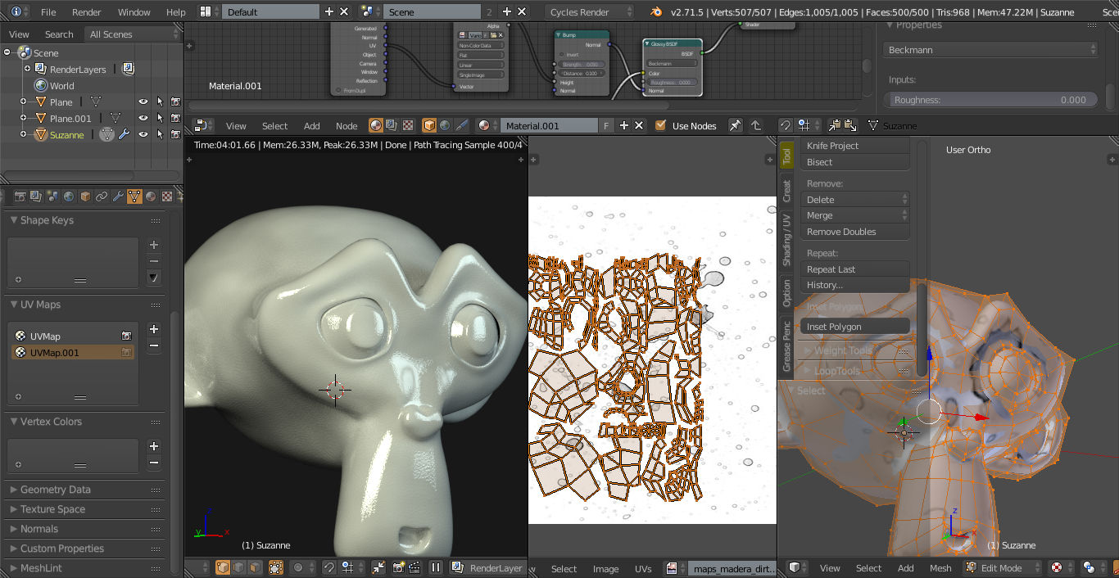Click Remove Doubles button
Viewport: 1119px width, 578px height.
coord(855,232)
